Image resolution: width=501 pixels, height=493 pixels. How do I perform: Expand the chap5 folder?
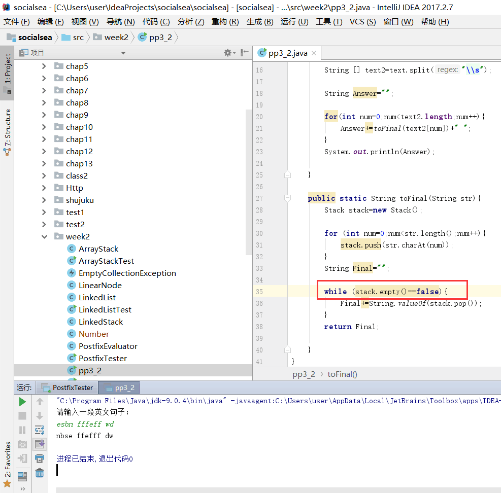pyautogui.click(x=44, y=66)
